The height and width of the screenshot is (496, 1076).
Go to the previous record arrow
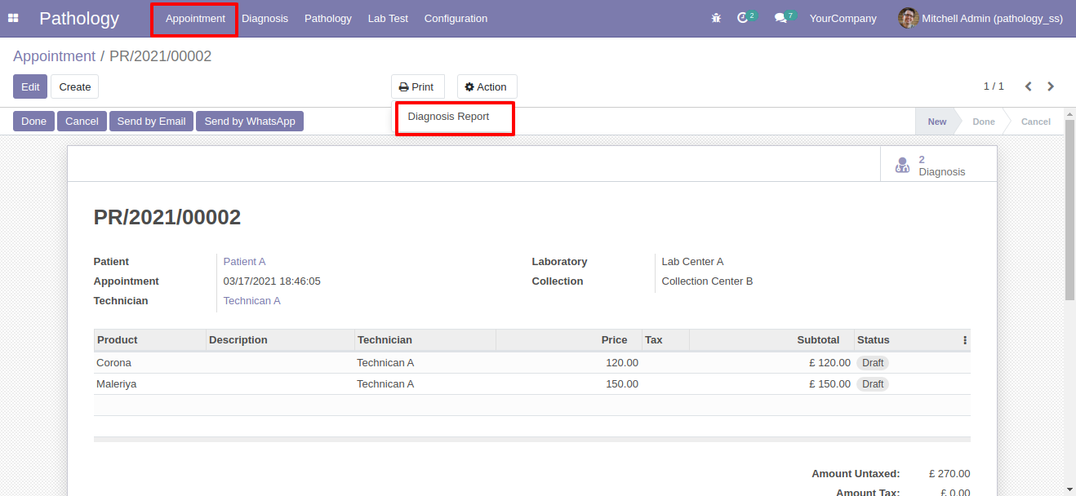pos(1029,86)
